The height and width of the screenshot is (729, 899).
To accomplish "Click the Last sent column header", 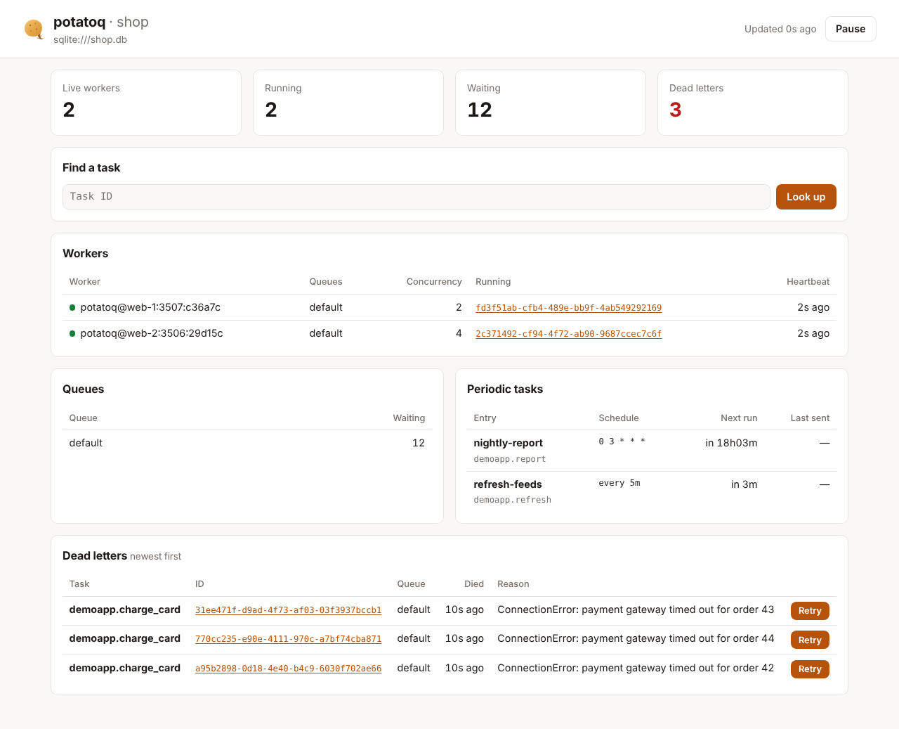I will (810, 418).
